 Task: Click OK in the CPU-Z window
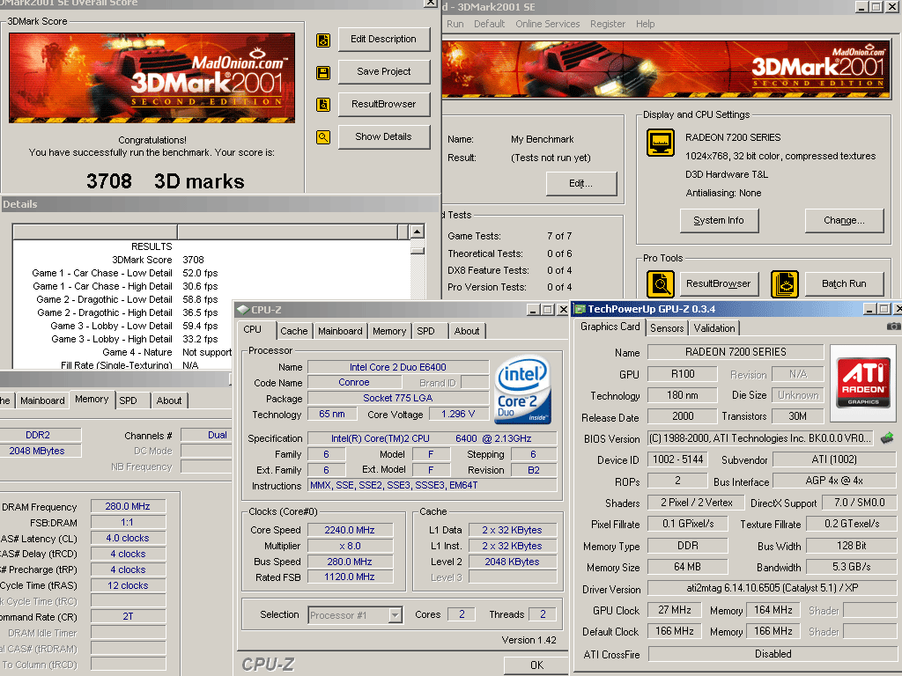[536, 665]
